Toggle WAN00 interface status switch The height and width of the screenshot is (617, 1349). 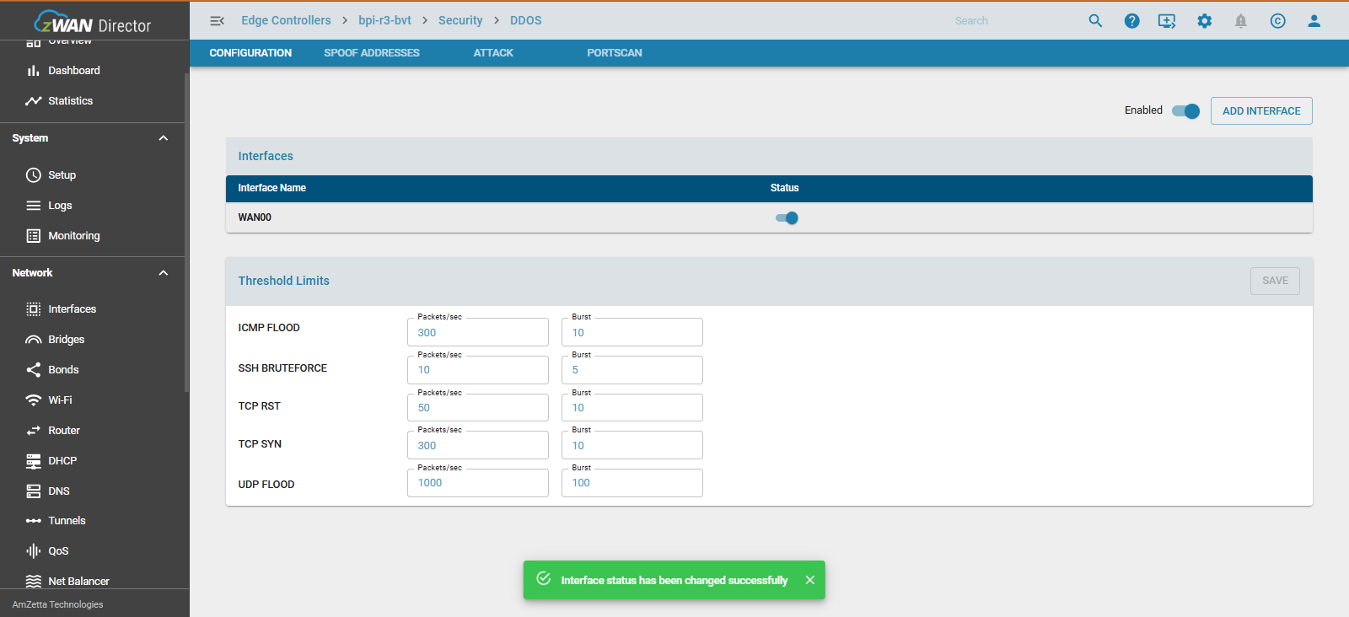[x=787, y=218]
